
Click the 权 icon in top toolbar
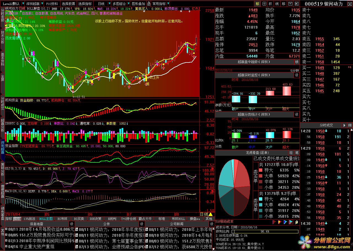coord(271,4)
